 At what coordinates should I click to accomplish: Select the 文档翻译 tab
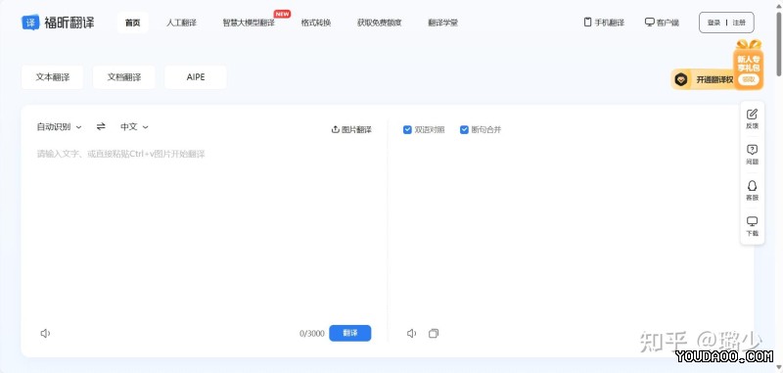124,77
